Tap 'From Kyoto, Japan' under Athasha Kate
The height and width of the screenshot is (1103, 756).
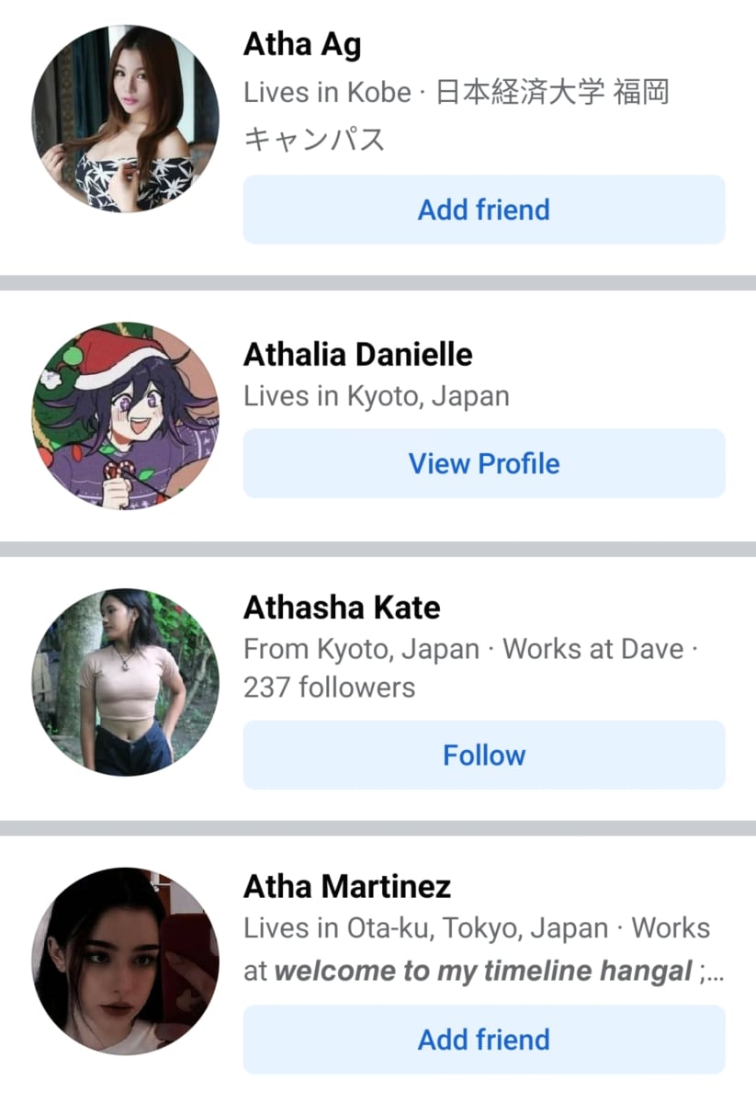click(x=361, y=650)
